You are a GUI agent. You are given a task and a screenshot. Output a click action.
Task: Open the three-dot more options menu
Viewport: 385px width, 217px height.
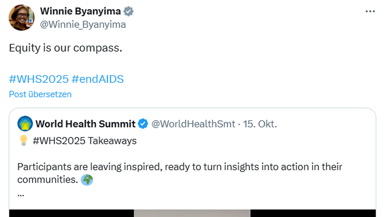(x=370, y=11)
